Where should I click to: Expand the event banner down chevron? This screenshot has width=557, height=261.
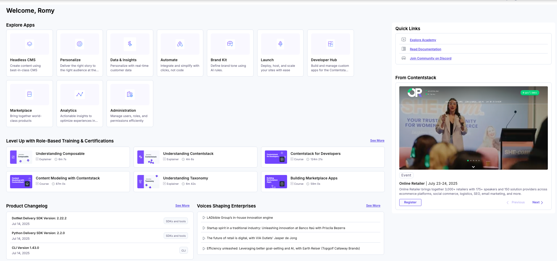[x=473, y=167]
